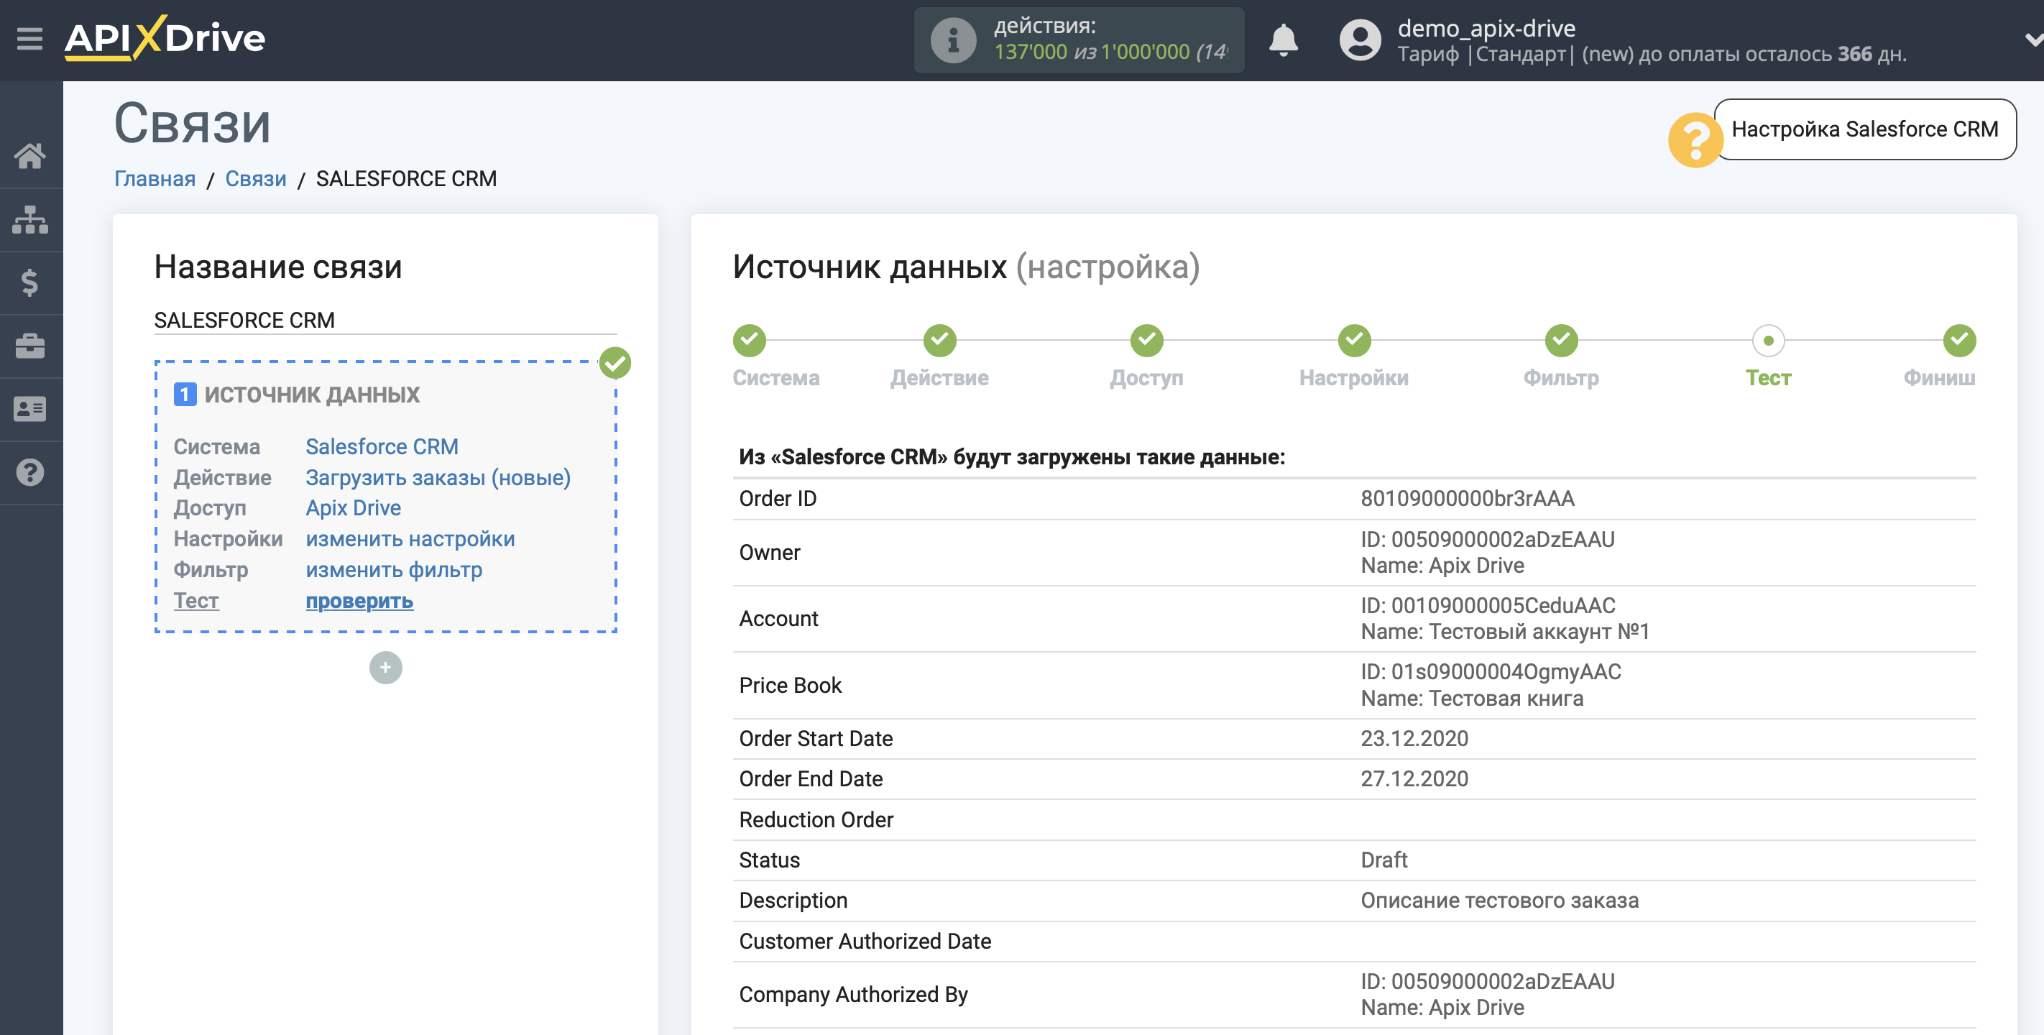
Task: Open the connections sitemap sidebar icon
Action: pos(30,220)
